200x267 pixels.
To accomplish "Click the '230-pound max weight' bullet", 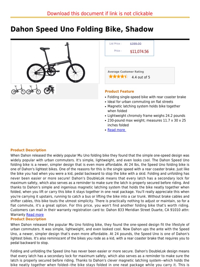I will click(147, 120).
